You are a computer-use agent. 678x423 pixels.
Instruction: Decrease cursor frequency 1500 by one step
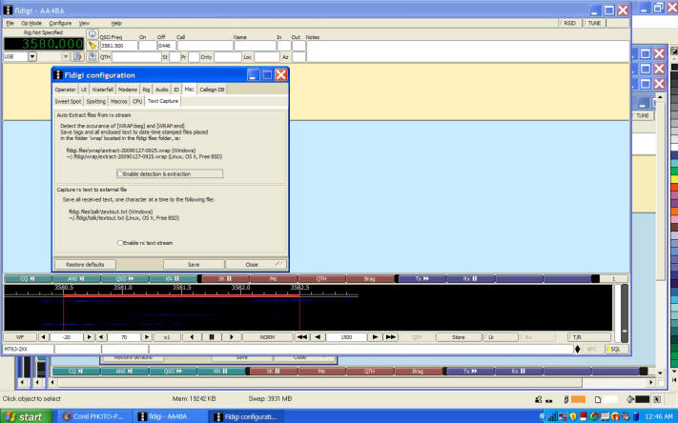tap(318, 337)
